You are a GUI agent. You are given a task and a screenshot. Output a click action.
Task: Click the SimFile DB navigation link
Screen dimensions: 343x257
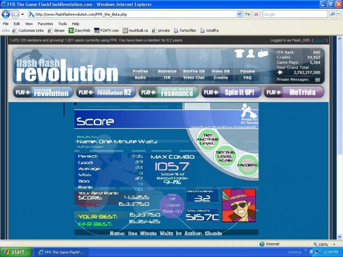point(194,71)
